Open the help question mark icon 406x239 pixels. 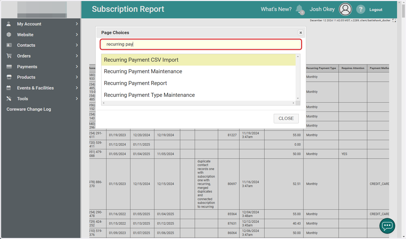(x=361, y=9)
